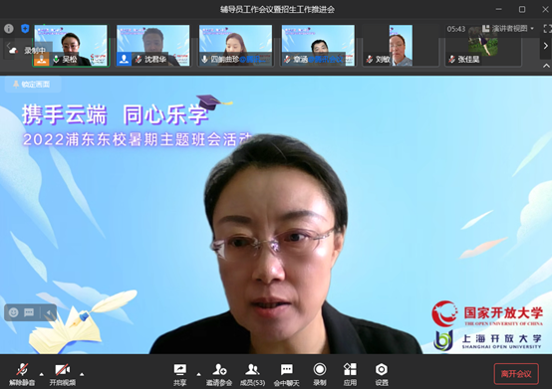This screenshot has width=552, height=389.
Task: Click the blue security shield icon
Action: (x=25, y=29)
